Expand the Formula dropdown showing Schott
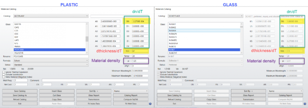Image resolution: width=308 pixels, height=108 pixels. 51,61
